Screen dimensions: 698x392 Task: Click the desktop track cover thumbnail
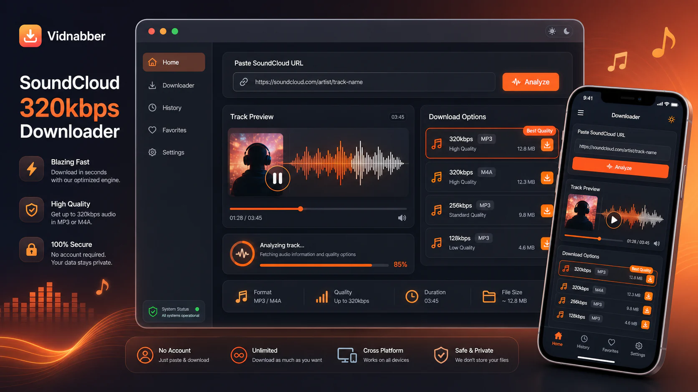coord(256,165)
